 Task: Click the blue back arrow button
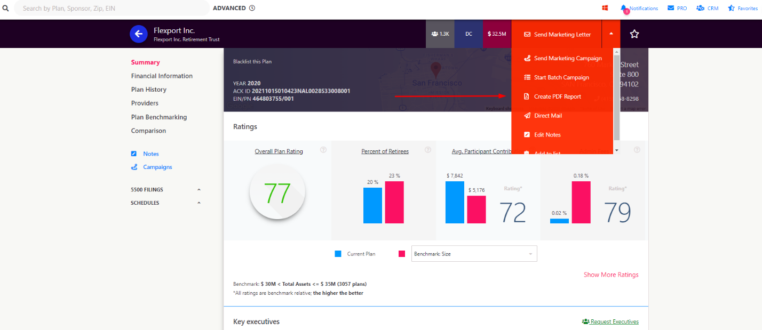(139, 34)
